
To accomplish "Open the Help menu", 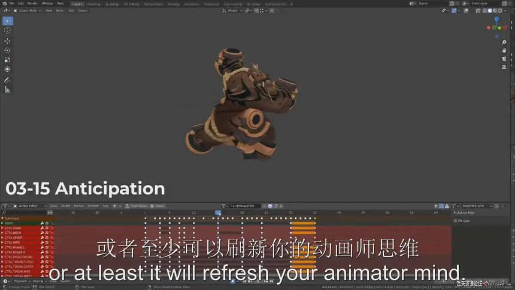I will pos(60,3).
